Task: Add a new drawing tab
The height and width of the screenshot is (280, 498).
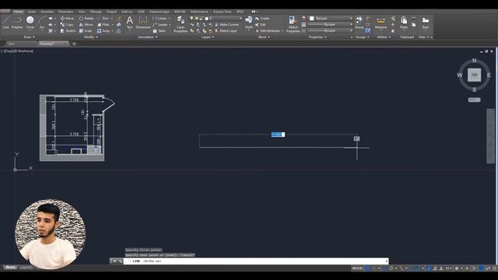Action: click(x=74, y=44)
